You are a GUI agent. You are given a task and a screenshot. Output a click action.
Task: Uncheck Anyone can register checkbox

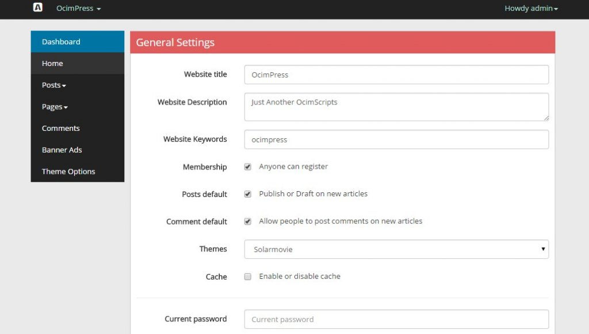[247, 167]
